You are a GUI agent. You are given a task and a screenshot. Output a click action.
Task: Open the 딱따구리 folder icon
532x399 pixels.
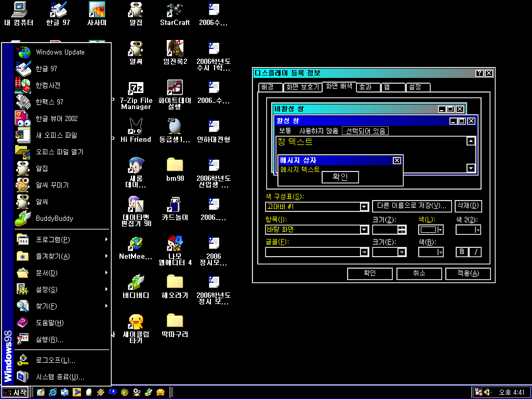pyautogui.click(x=175, y=326)
